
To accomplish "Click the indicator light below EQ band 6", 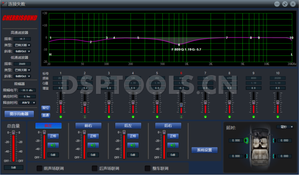I will [x=181, y=117].
